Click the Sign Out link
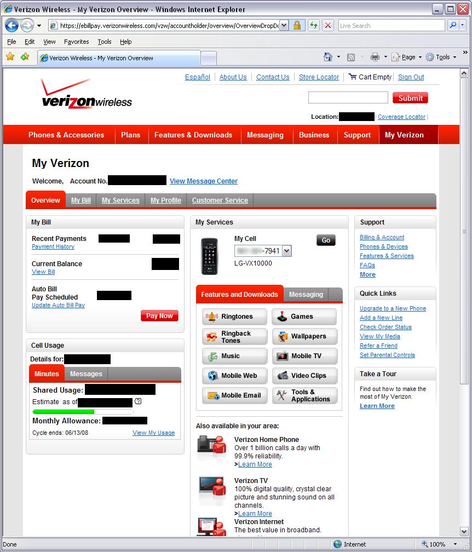472x552 pixels. 411,77
